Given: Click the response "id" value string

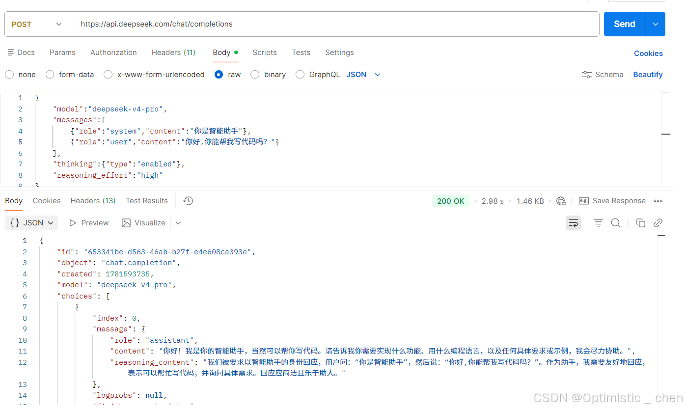Looking at the screenshot, I should tap(167, 252).
